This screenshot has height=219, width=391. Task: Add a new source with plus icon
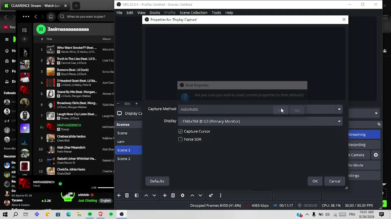165,196
